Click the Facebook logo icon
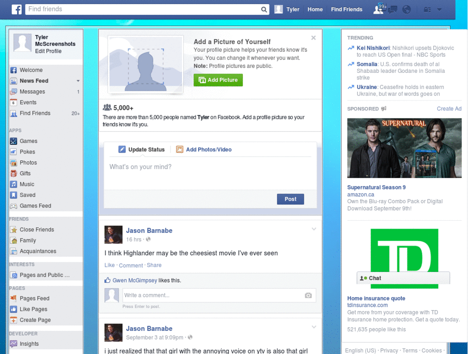 click(17, 9)
